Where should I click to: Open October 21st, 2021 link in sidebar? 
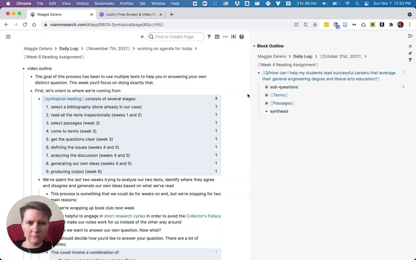point(341,57)
